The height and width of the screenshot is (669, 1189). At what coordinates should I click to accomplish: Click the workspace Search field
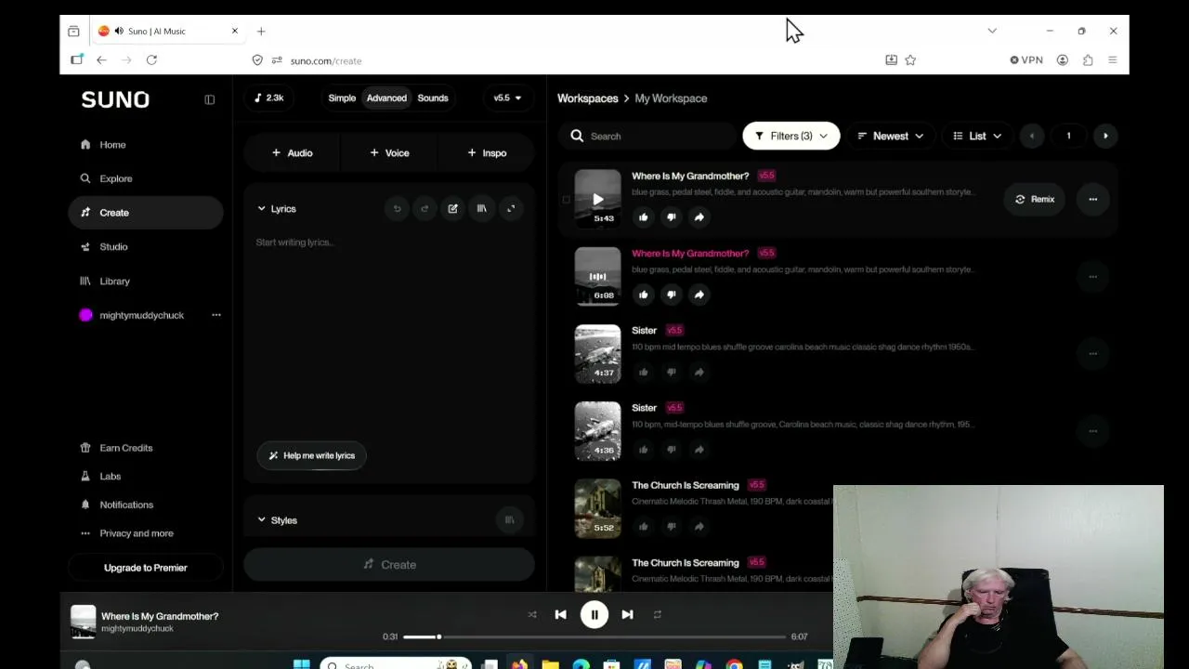(x=647, y=136)
